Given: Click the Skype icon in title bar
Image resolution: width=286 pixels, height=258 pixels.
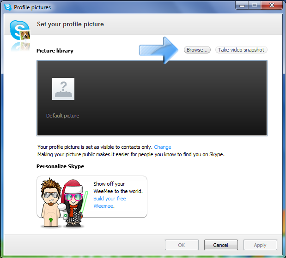Looking at the screenshot, I should click(8, 7).
